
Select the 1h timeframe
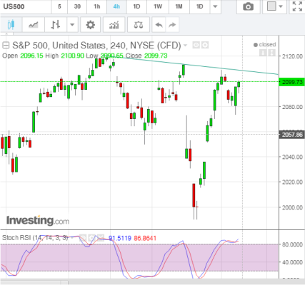[x=97, y=6]
